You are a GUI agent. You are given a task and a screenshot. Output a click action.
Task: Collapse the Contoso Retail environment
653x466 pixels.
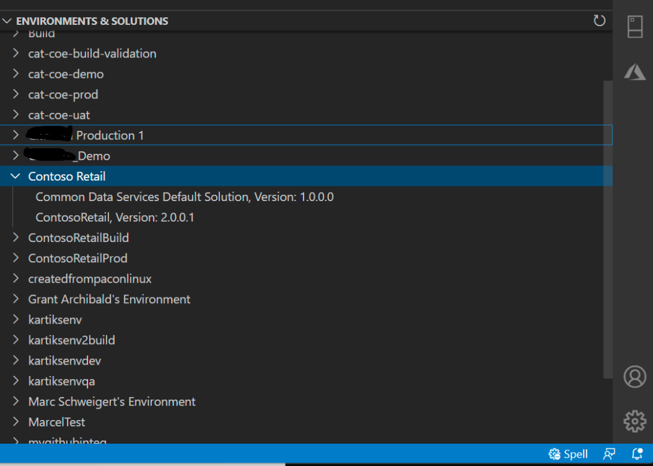[16, 176]
